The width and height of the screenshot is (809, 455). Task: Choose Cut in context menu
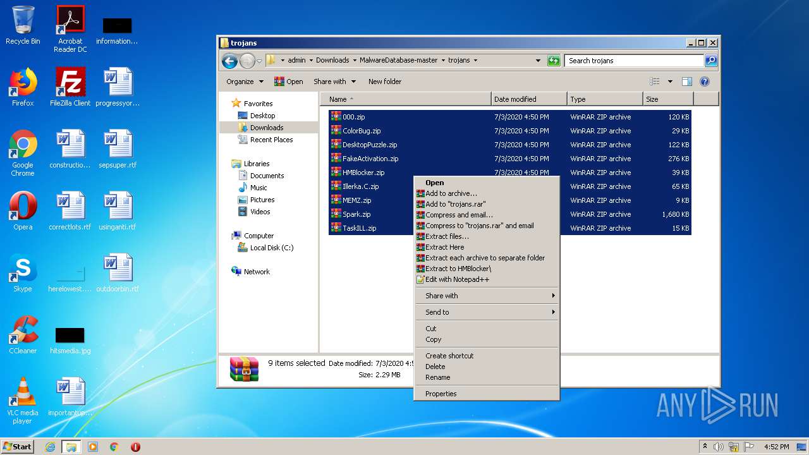click(x=487, y=329)
